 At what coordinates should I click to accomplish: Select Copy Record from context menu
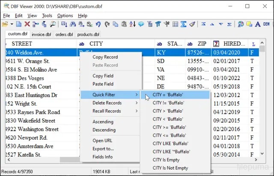105,57
